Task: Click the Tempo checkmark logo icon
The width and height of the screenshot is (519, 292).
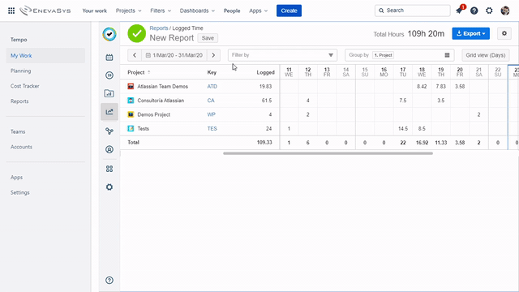Action: 109,34
